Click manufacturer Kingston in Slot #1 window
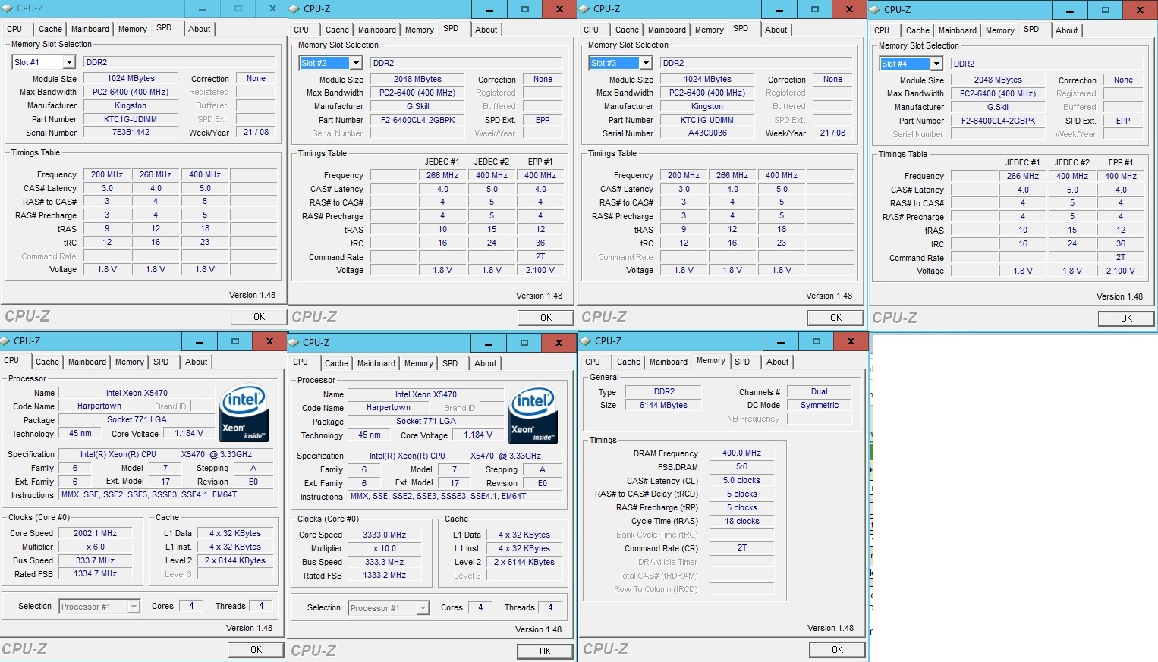The image size is (1158, 662). (x=131, y=105)
